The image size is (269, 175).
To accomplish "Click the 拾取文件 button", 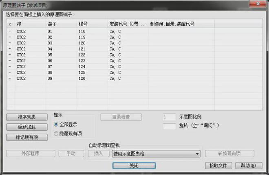I will click(218, 166).
